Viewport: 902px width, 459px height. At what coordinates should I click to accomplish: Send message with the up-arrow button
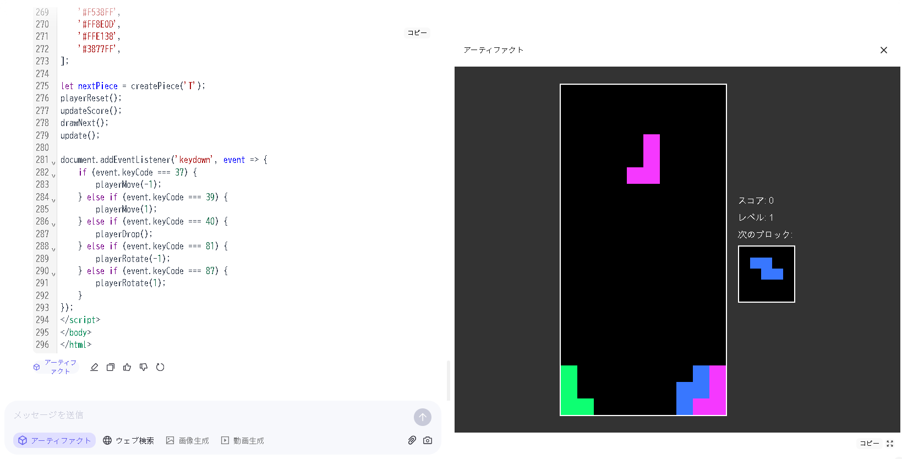[x=423, y=417]
